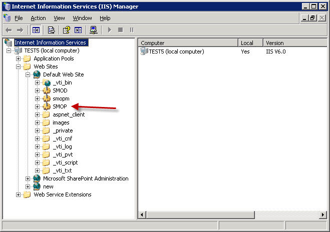Select the _vti_txt folder in tree
The height and width of the screenshot is (232, 330).
(62, 170)
